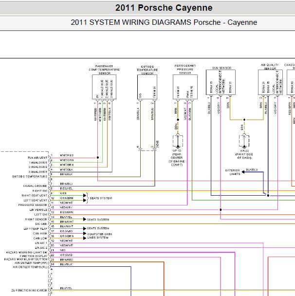The image size is (295, 296).
Task: Click the 'LEFT SEAT VENT' pin label
Action: click(x=36, y=200)
